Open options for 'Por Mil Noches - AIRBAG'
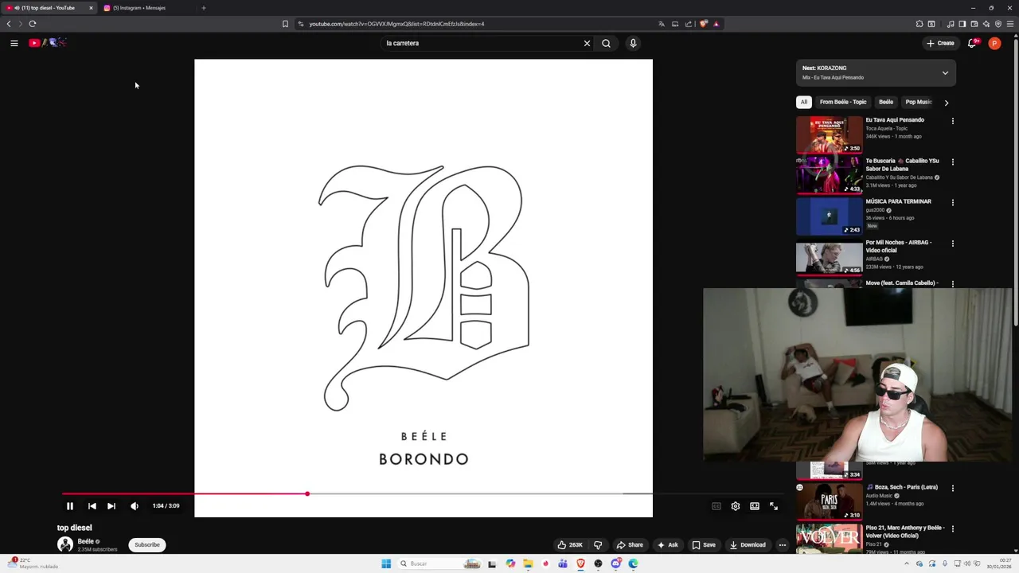This screenshot has height=573, width=1019. coord(953,244)
